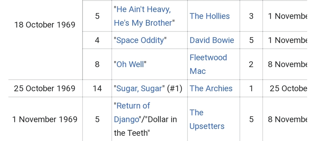
Task: Click the "Space Oddity" song link
Action: click(140, 40)
